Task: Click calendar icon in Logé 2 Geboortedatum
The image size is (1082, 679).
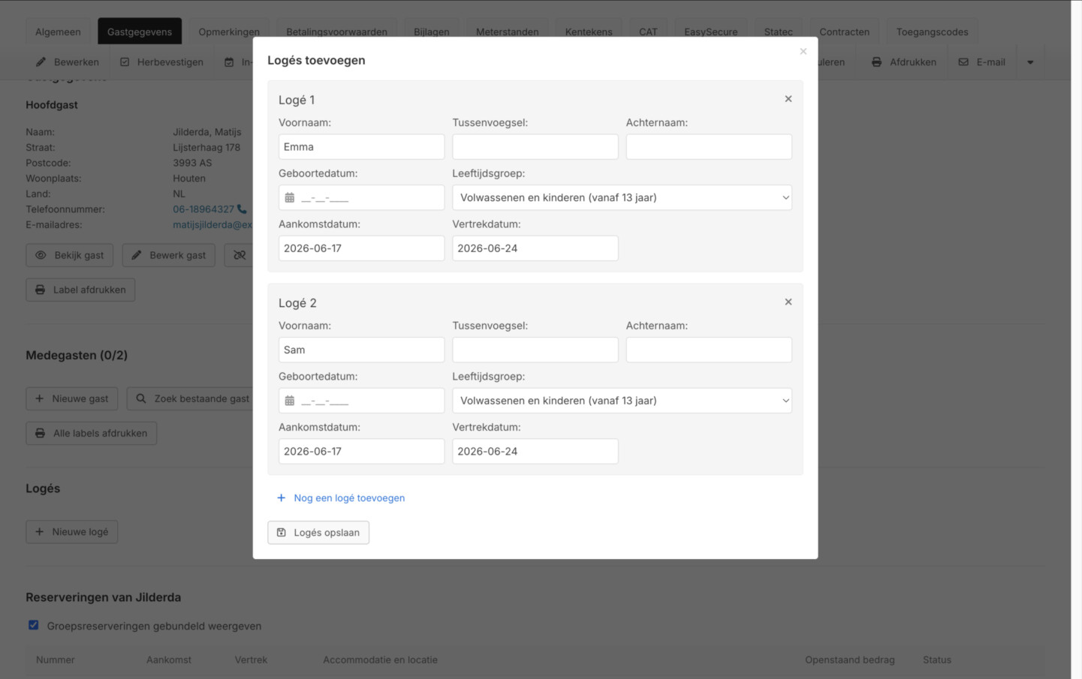Action: 290,401
